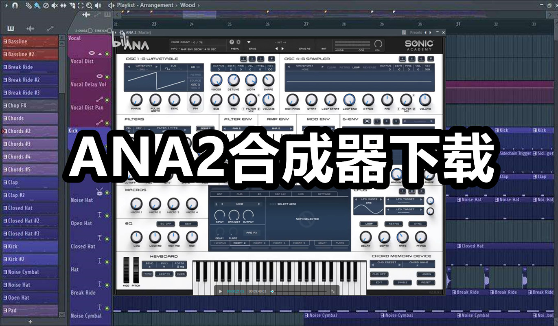
Task: Select next CMD preset arrow
Action: click(x=400, y=264)
